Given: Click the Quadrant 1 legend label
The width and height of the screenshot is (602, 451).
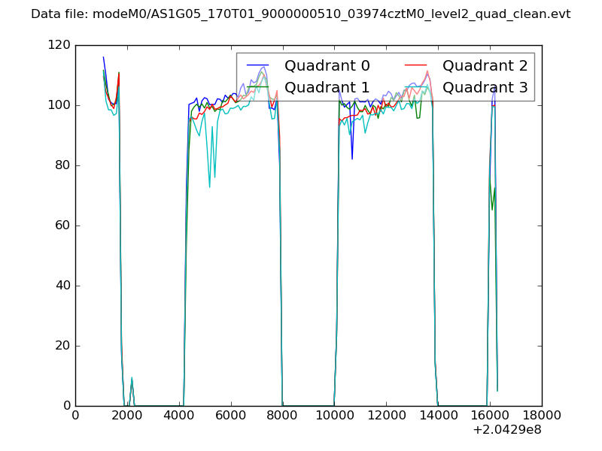Looking at the screenshot, I should [x=327, y=87].
